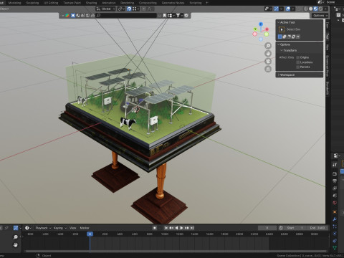
Task: Open the Scripting workspace tab
Action: [x=196, y=3]
